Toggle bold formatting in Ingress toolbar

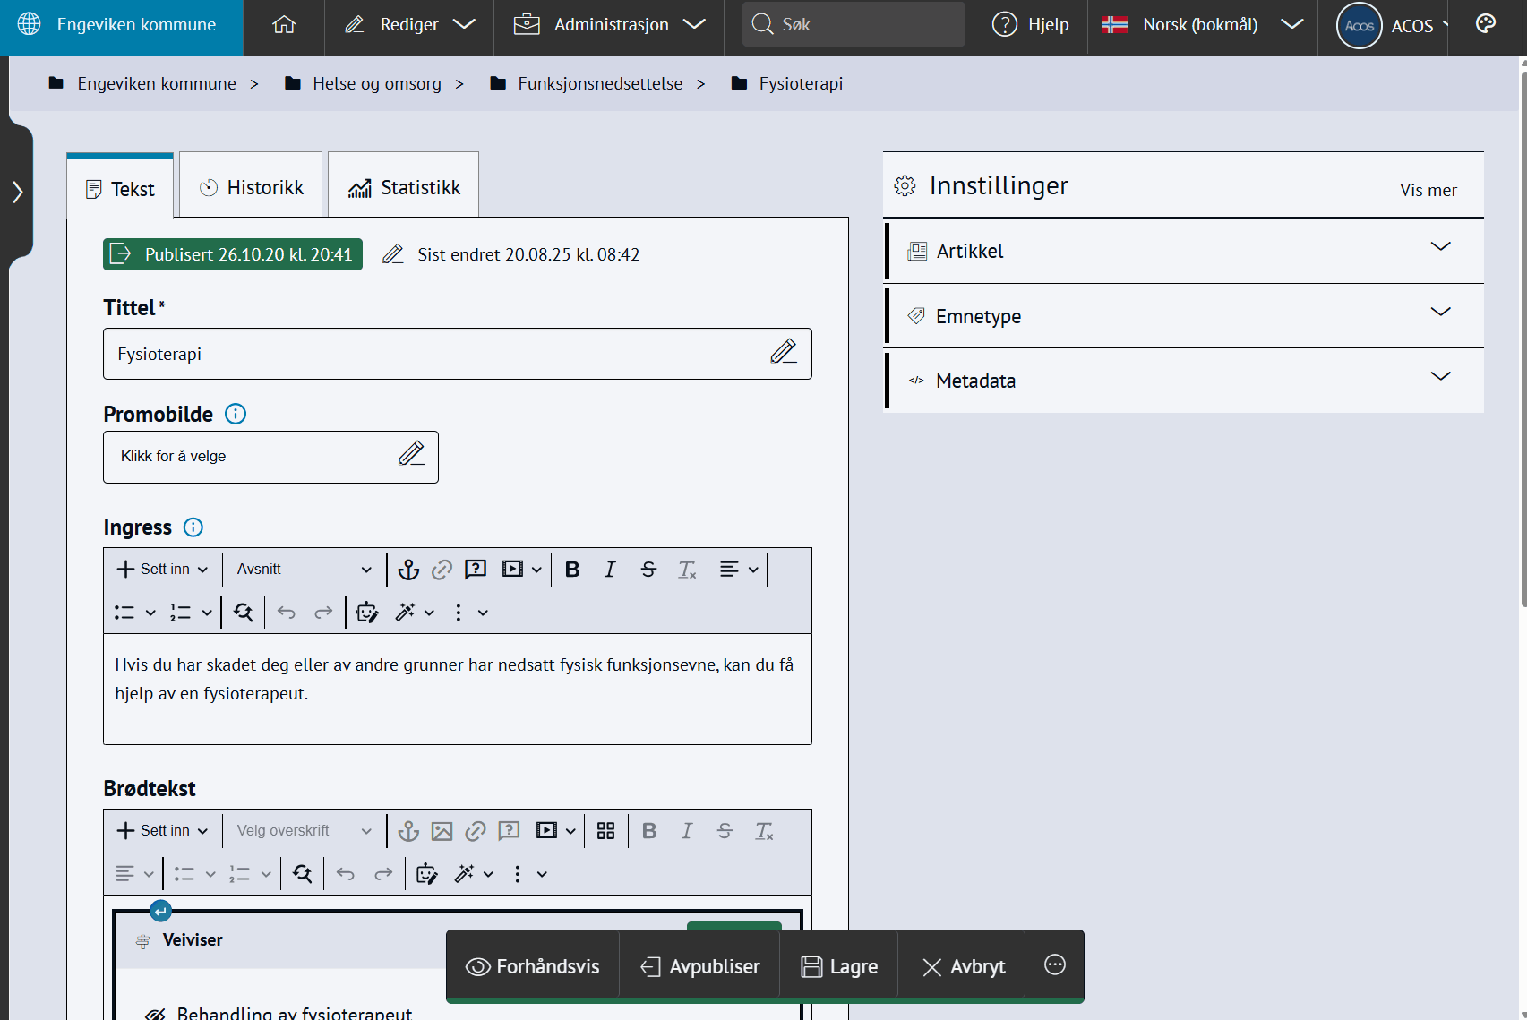click(572, 570)
